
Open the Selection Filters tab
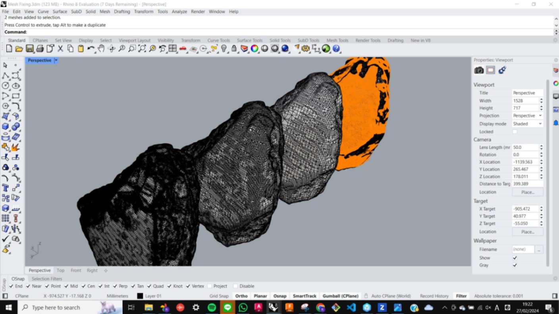click(x=47, y=279)
